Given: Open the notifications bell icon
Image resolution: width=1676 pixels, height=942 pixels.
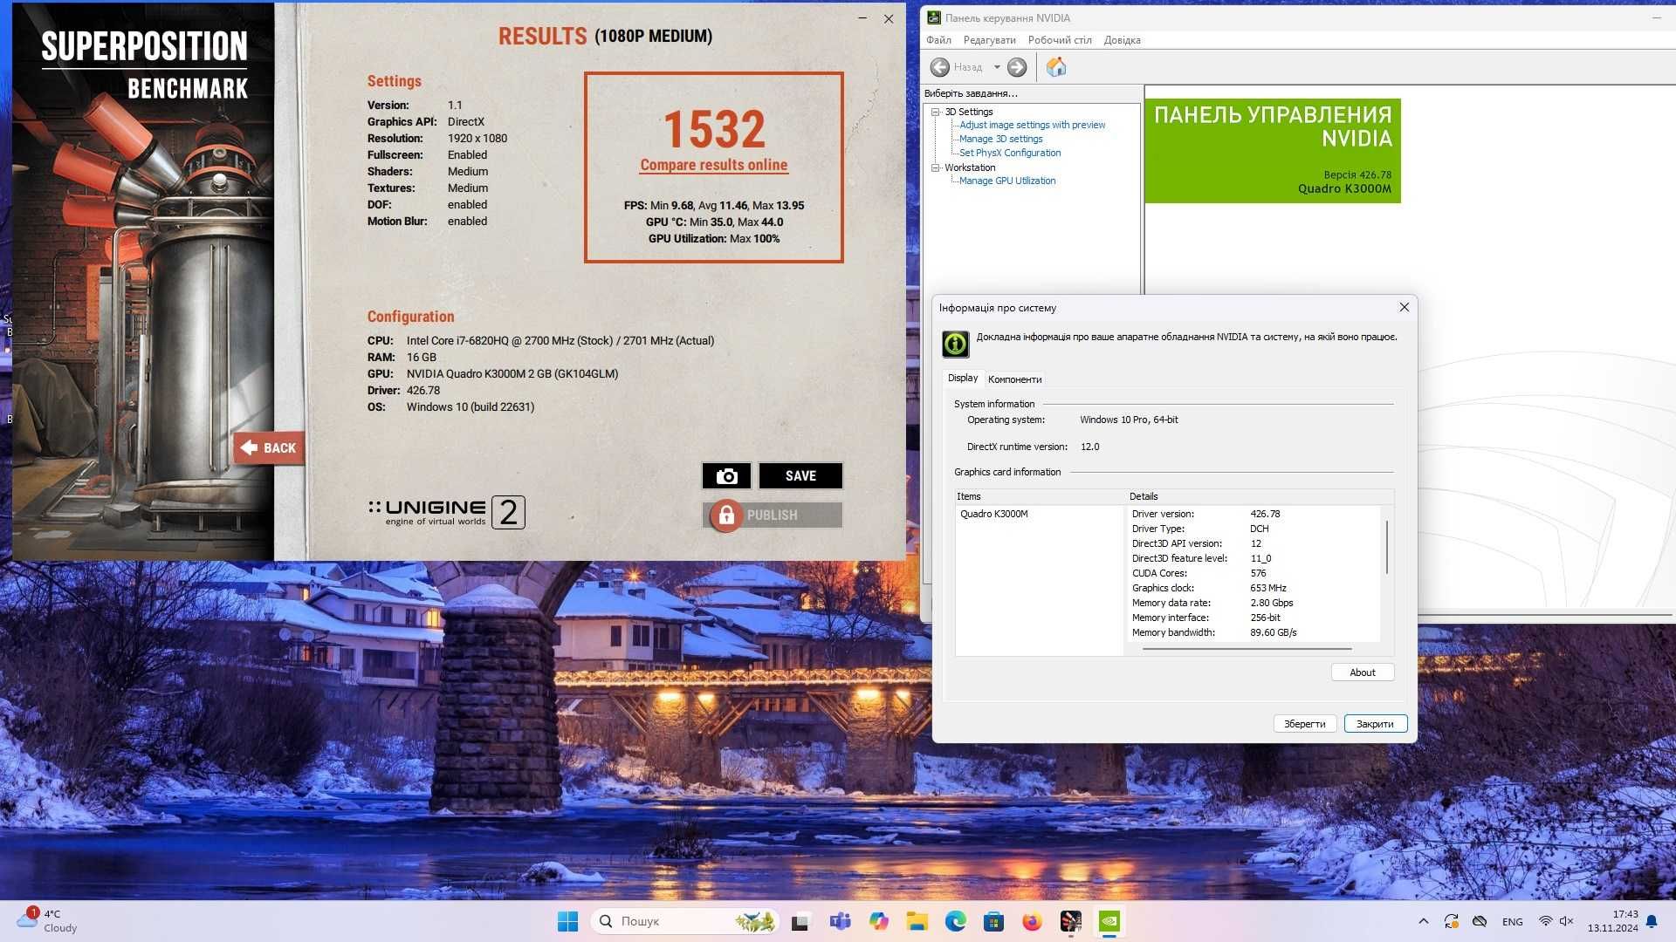Looking at the screenshot, I should [1652, 921].
